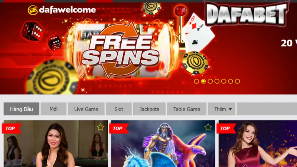The image size is (297, 167).
Task: Switch to the Slot tab
Action: [x=119, y=109]
